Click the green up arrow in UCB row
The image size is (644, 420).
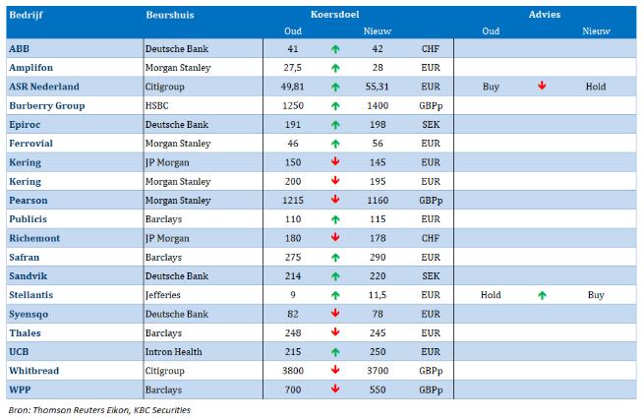coord(335,352)
